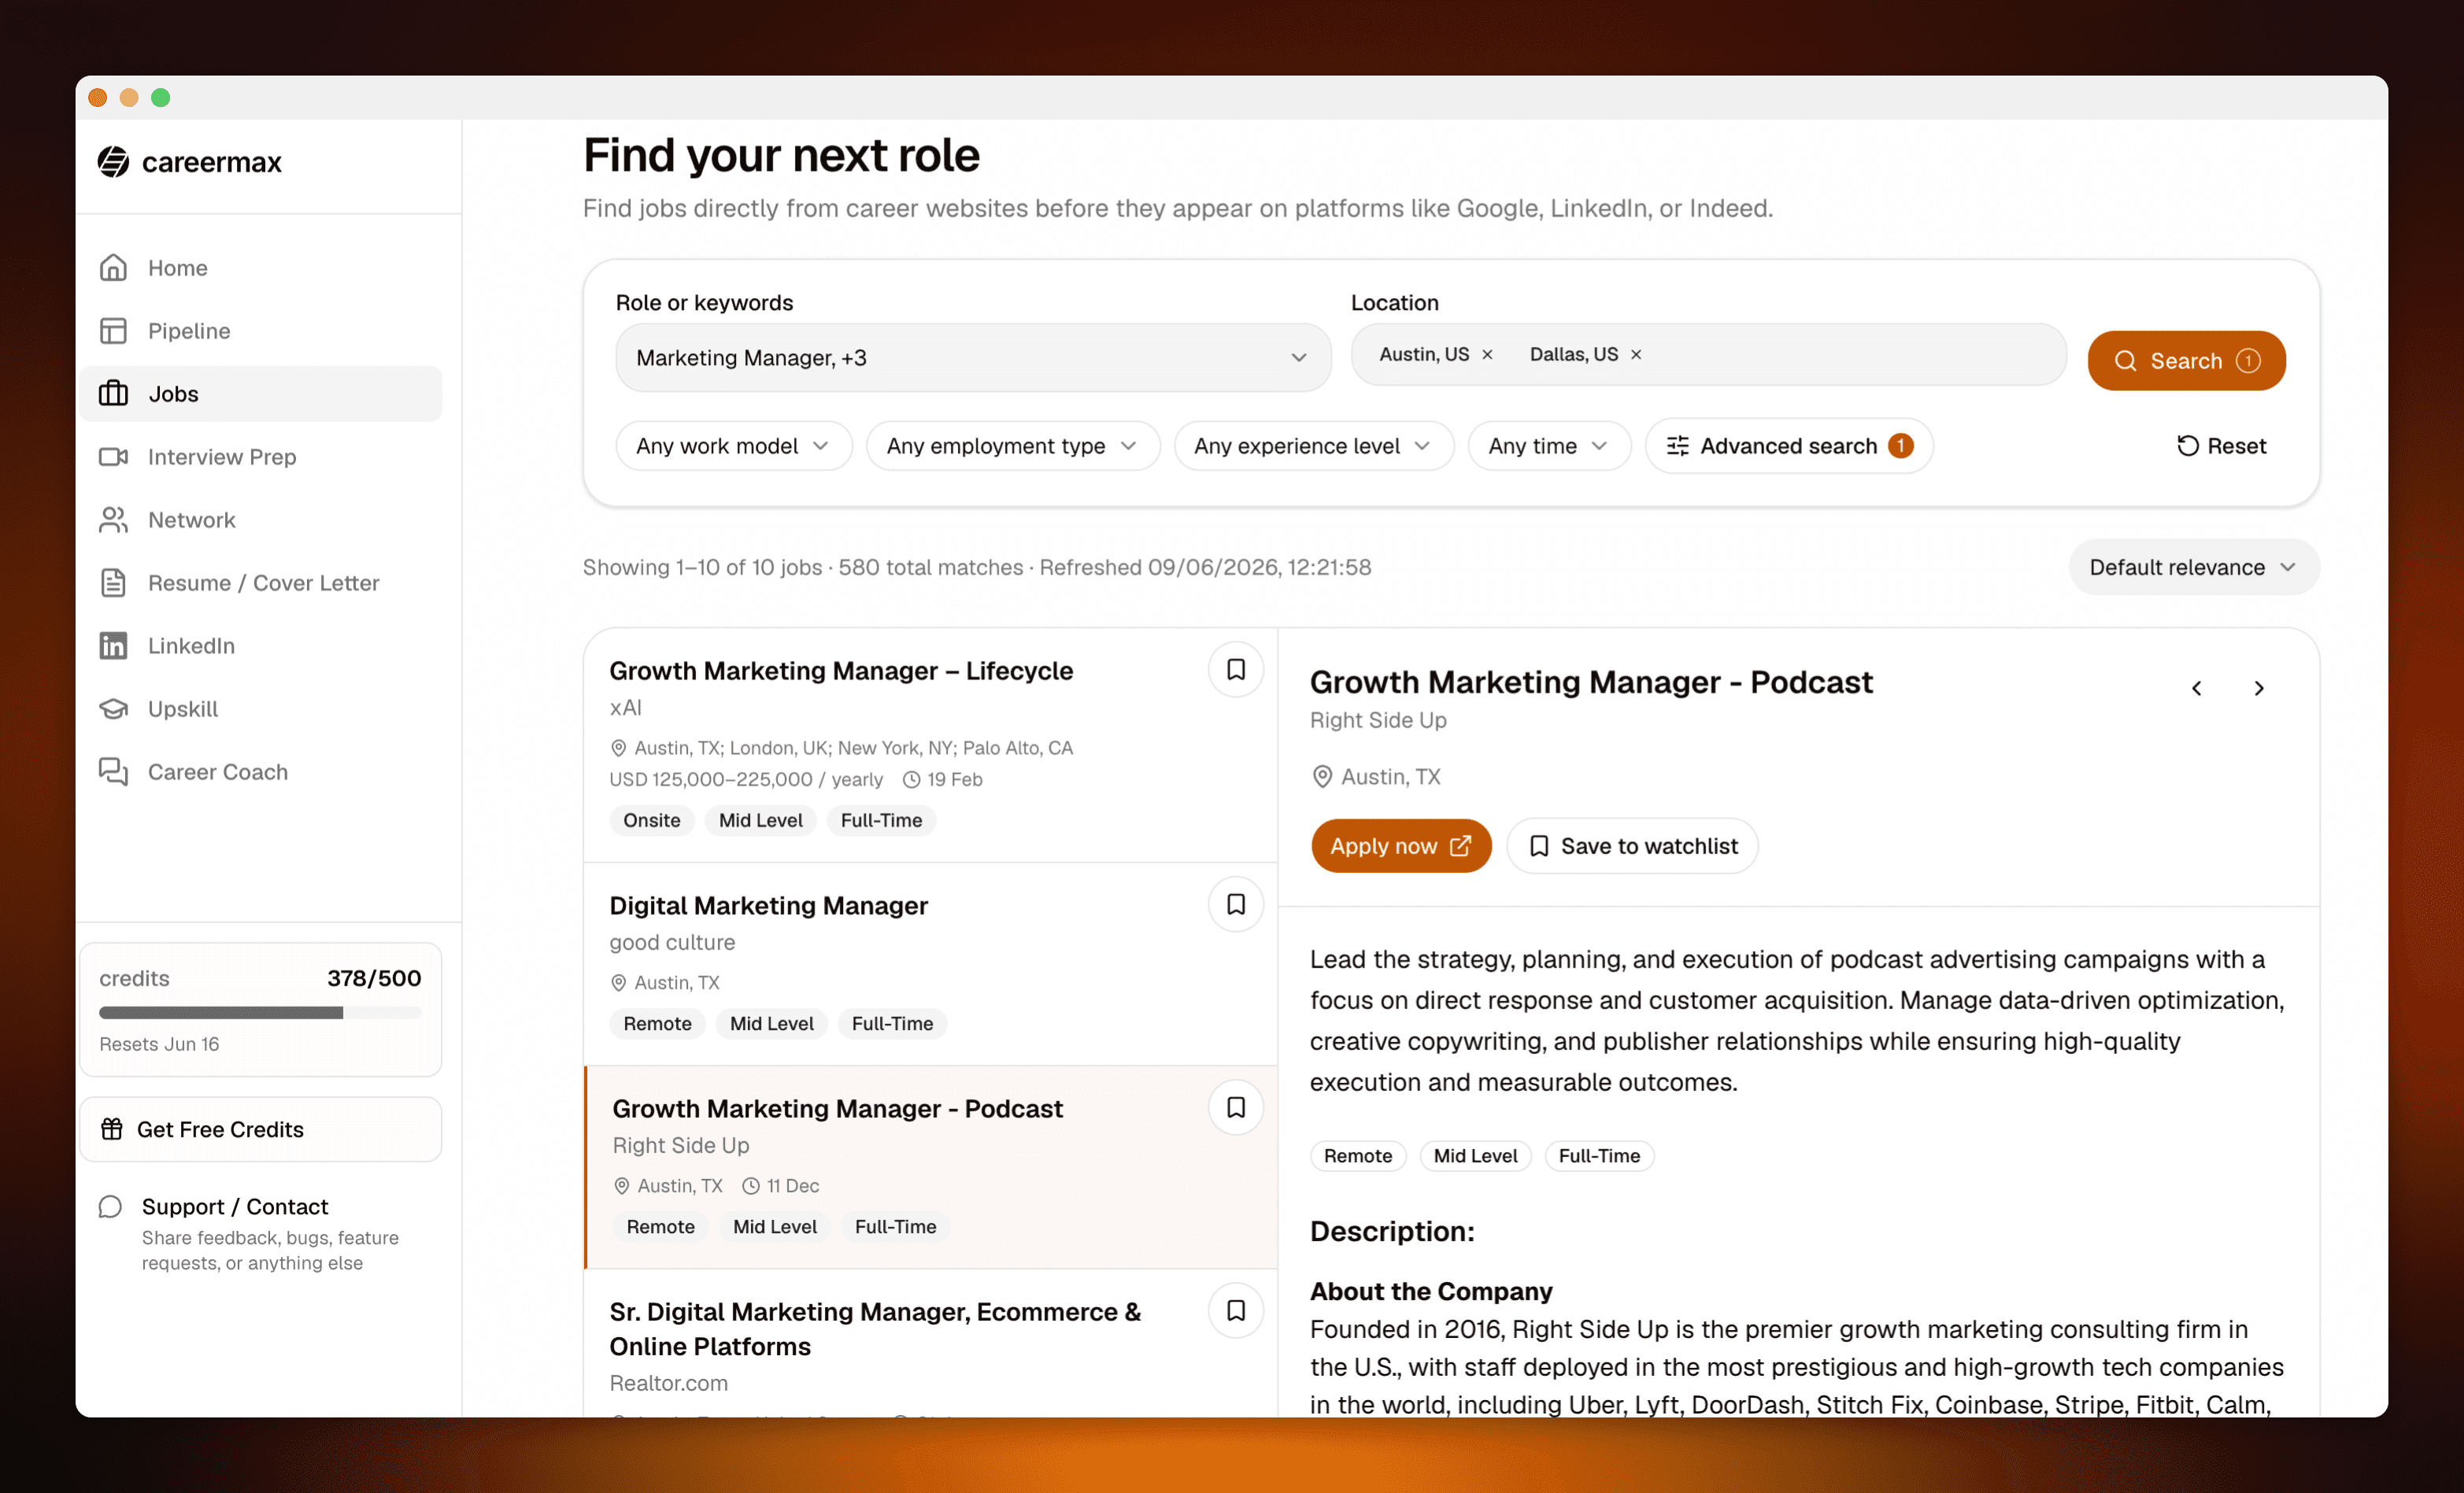The height and width of the screenshot is (1493, 2464).
Task: Click the Pipeline layout icon
Action: [x=113, y=331]
